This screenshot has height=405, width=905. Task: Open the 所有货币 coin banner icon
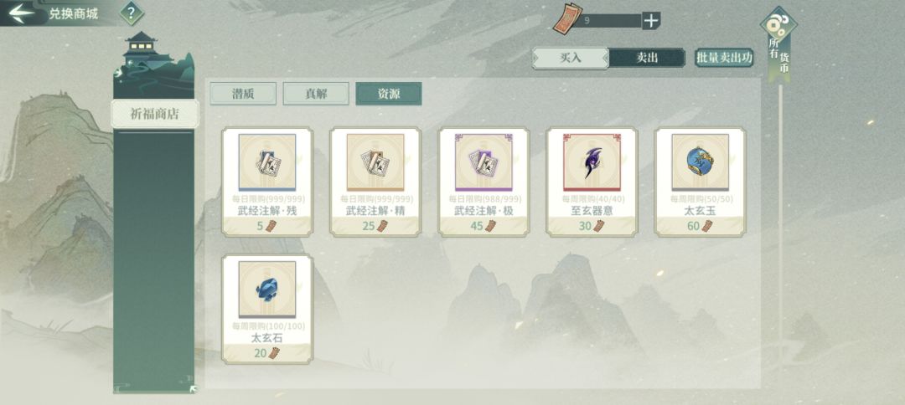(778, 26)
